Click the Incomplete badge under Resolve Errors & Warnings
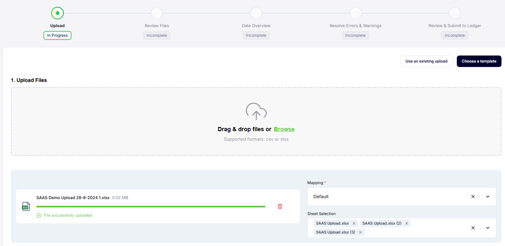This screenshot has width=505, height=246. pos(356,35)
